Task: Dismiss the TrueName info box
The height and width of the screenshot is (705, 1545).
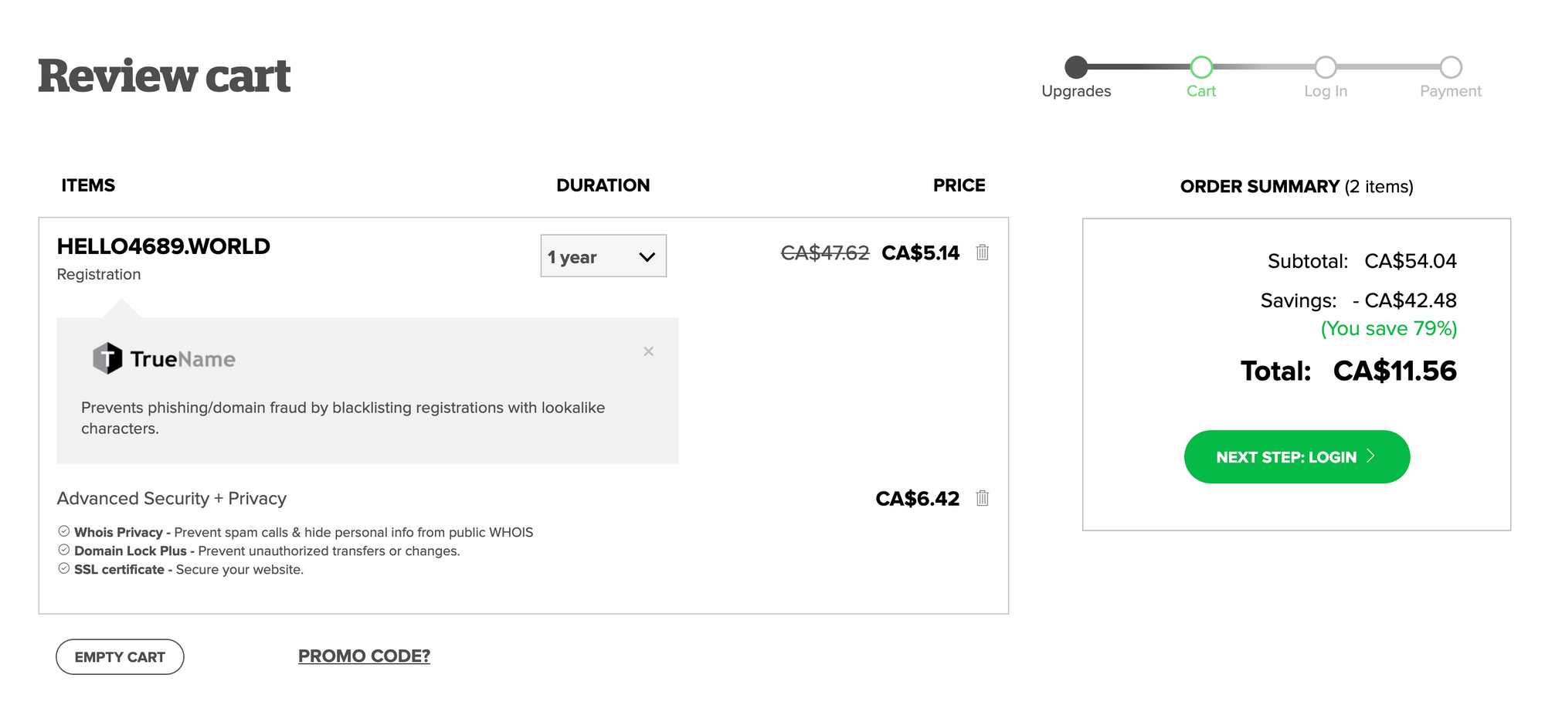Action: click(648, 351)
